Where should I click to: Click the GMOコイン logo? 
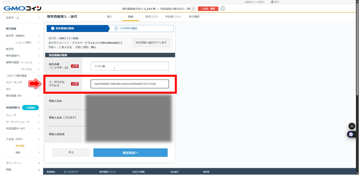(23, 8)
